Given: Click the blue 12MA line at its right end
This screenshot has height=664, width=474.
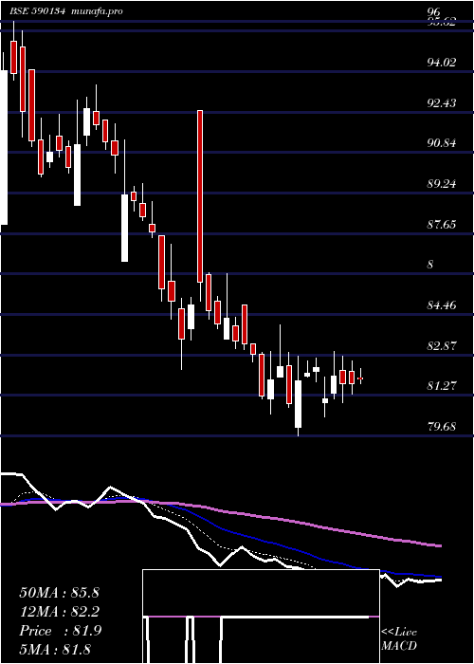Looking at the screenshot, I should (439, 577).
